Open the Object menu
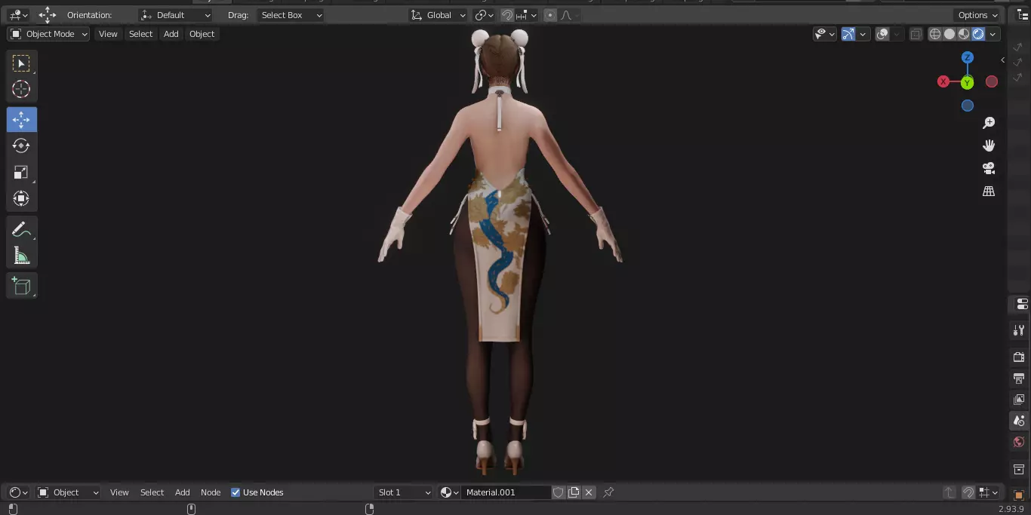The height and width of the screenshot is (515, 1031). [x=202, y=34]
